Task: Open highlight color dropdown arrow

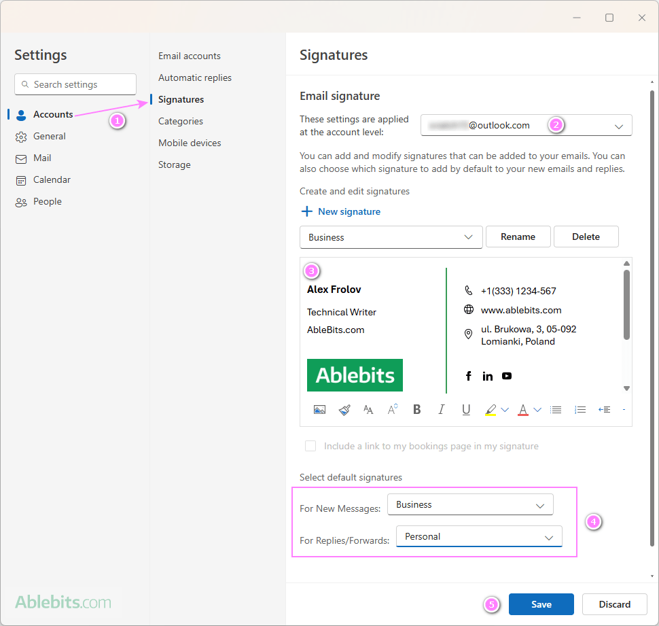Action: (x=505, y=409)
